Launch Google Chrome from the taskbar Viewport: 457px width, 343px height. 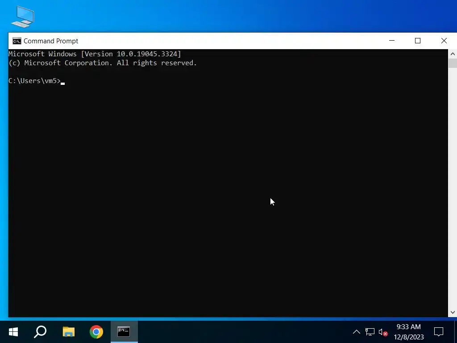click(x=96, y=332)
